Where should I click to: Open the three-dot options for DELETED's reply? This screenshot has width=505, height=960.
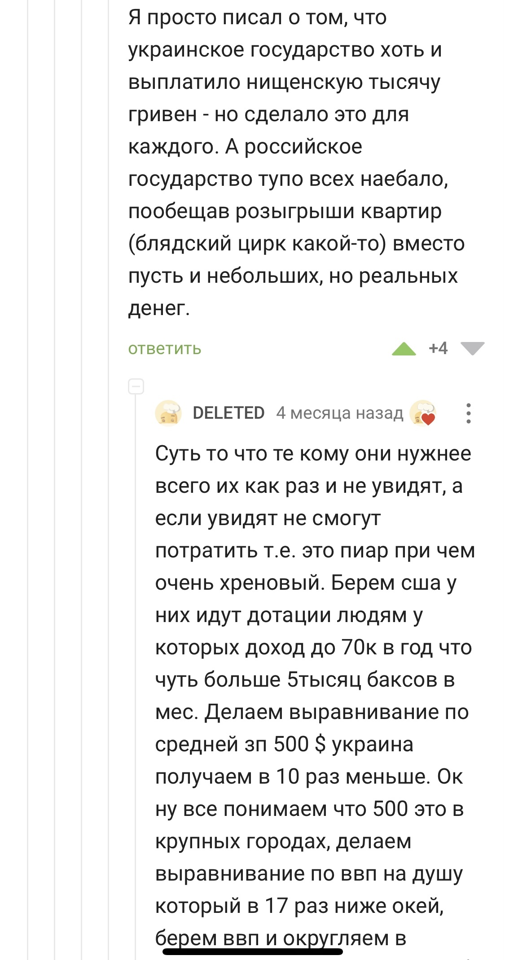point(468,413)
